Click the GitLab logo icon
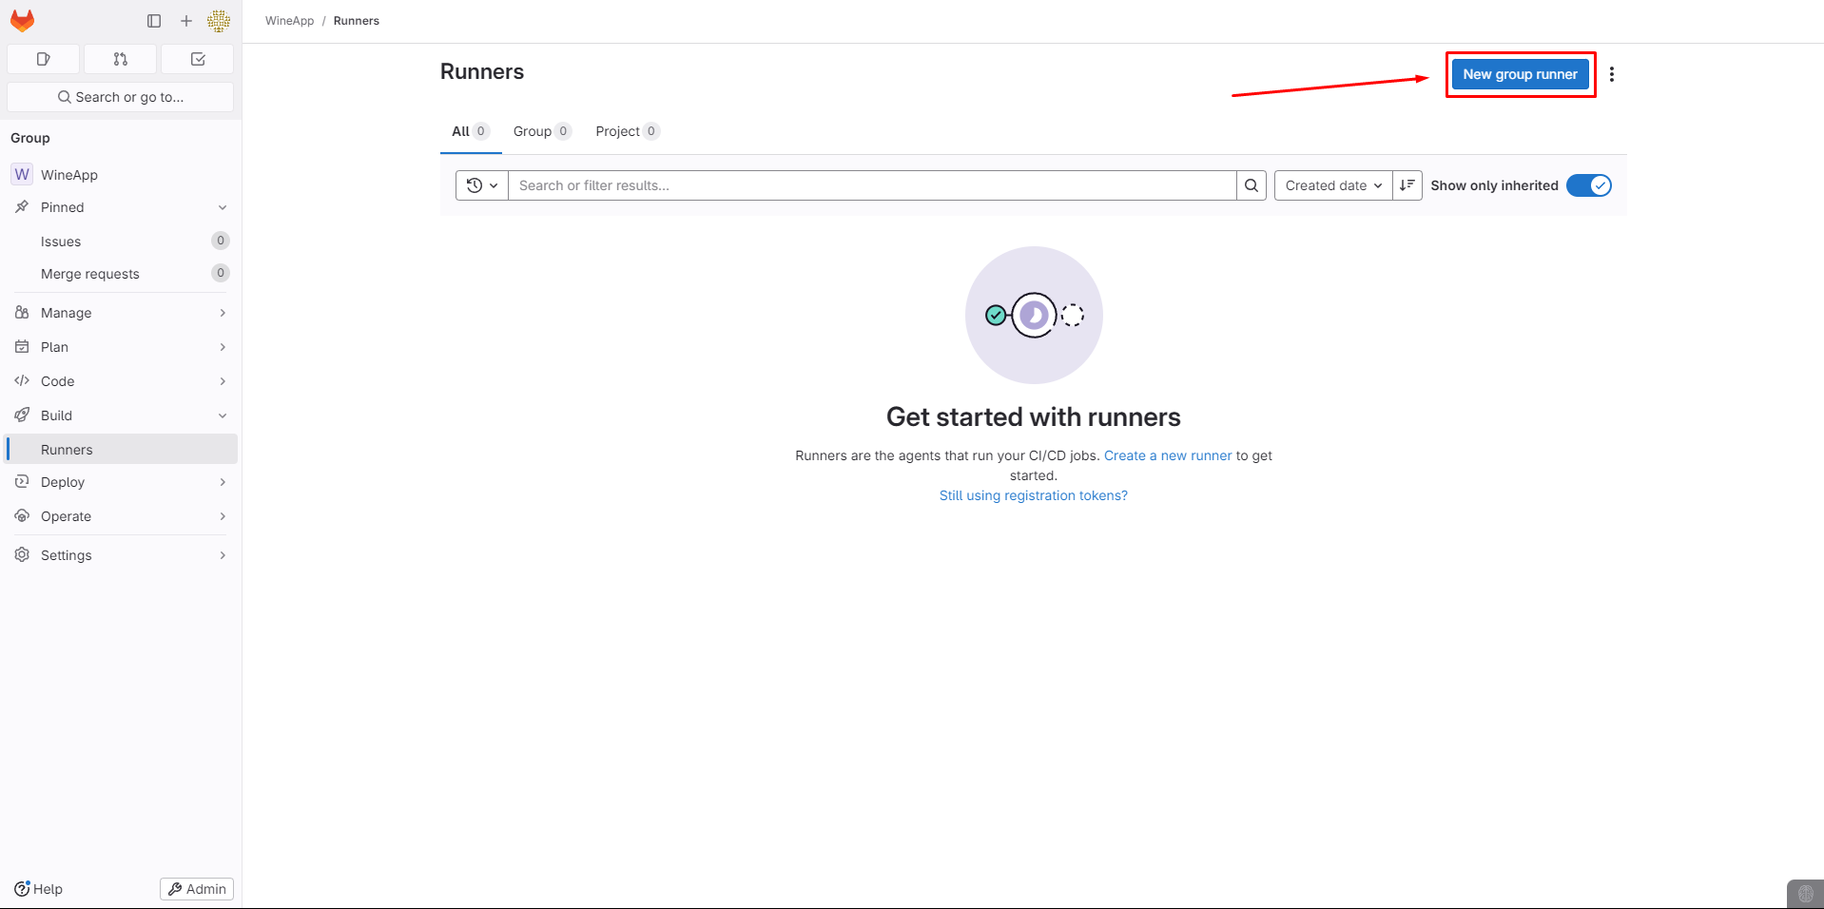Screen dimensions: 1824x909 23,21
